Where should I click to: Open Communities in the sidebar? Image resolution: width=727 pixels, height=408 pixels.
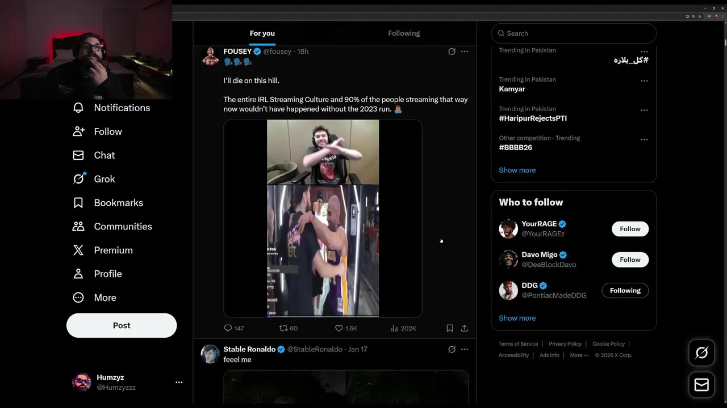[112, 226]
